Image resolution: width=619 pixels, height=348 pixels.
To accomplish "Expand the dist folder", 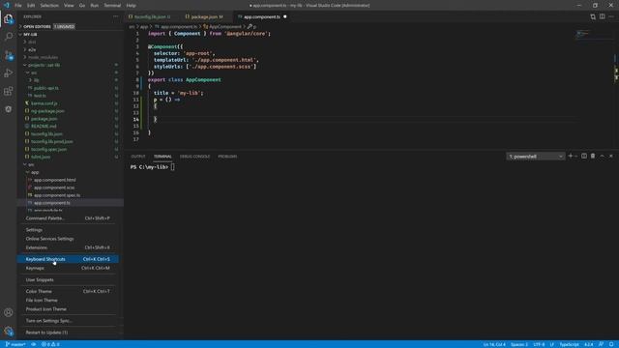I will (x=32, y=42).
